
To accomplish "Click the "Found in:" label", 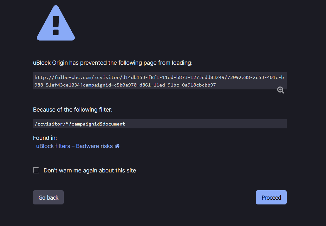I will point(45,138).
